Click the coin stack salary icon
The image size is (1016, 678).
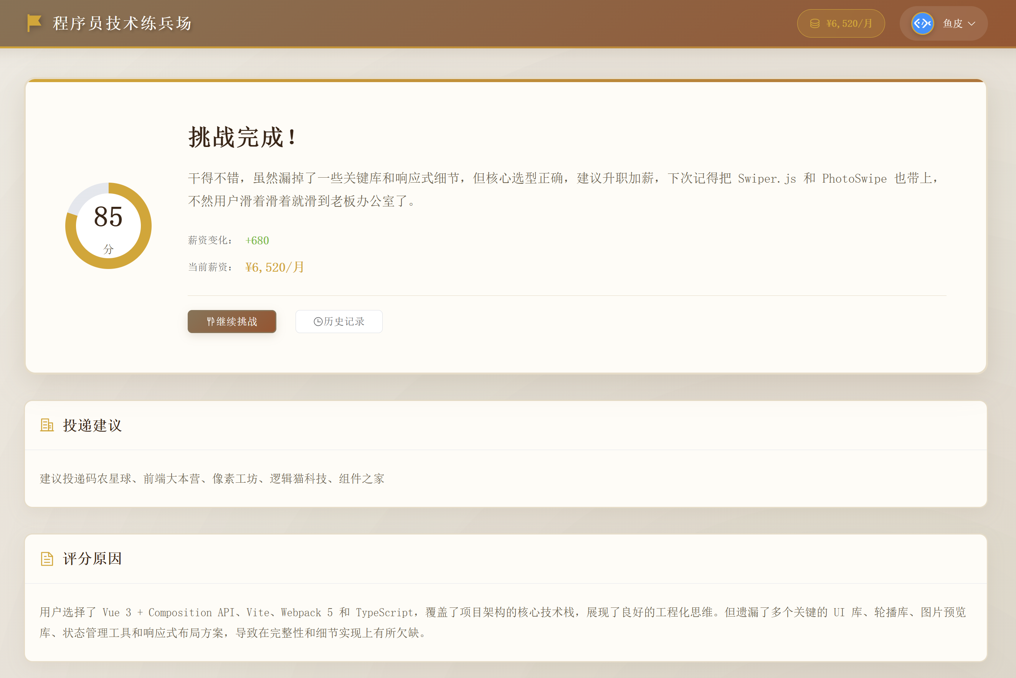814,23
